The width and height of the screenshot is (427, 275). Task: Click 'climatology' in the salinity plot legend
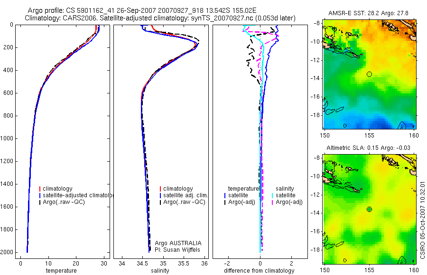point(178,189)
